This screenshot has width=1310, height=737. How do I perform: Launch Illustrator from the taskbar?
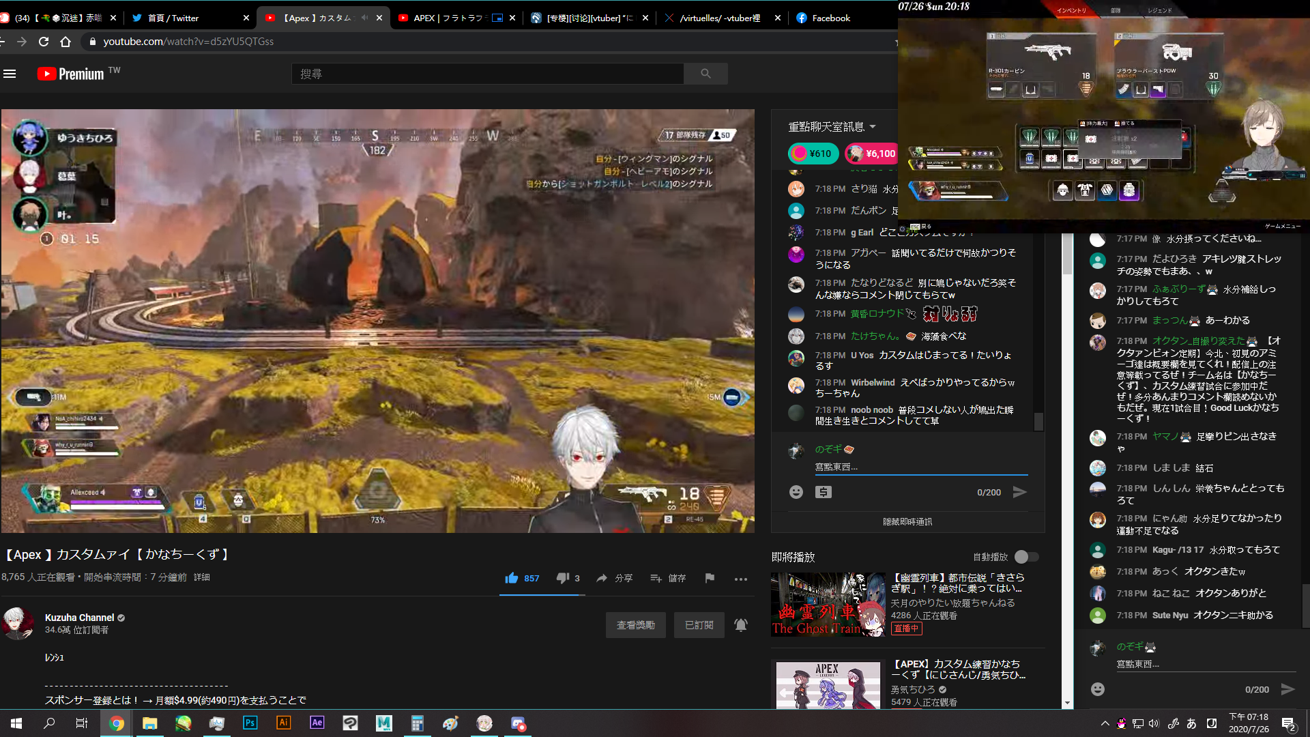(x=284, y=723)
